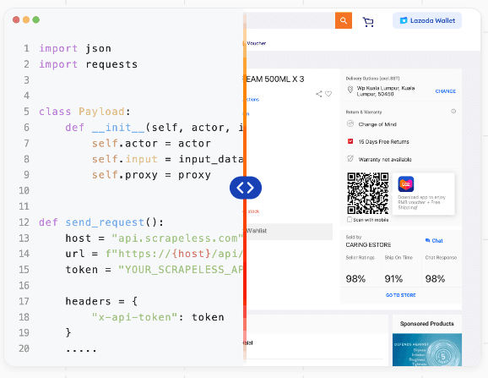Open Chat with the seller

coord(434,240)
